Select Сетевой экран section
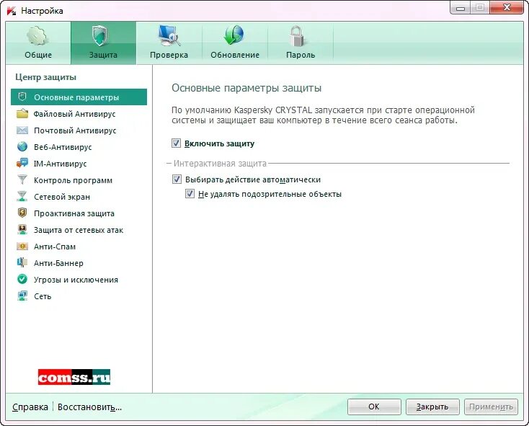Image resolution: width=529 pixels, height=426 pixels. 79,196
